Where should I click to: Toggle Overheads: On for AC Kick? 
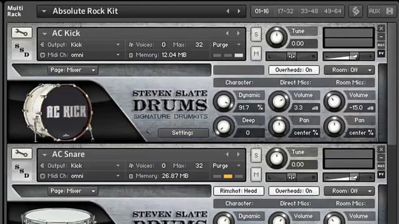coord(294,70)
